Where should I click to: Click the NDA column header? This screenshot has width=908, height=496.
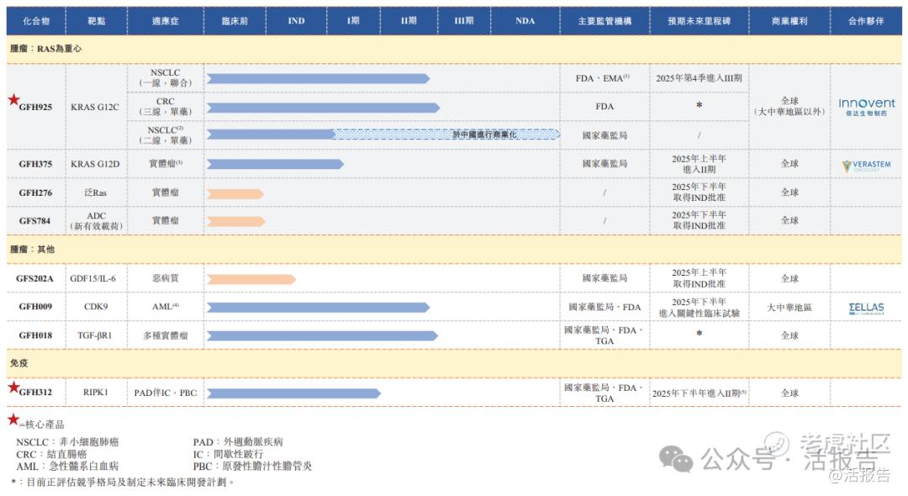coord(525,21)
